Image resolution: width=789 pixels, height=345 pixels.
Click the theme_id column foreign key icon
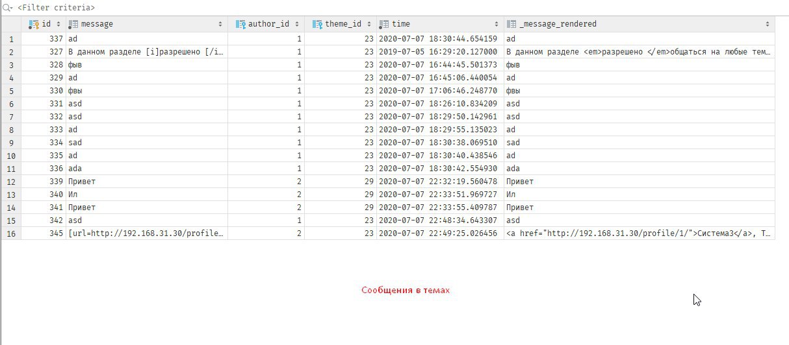(317, 24)
